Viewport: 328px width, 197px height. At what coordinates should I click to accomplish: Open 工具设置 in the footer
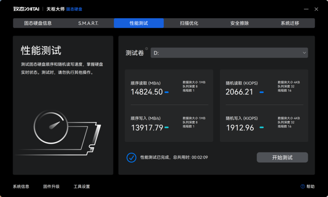coord(82,186)
